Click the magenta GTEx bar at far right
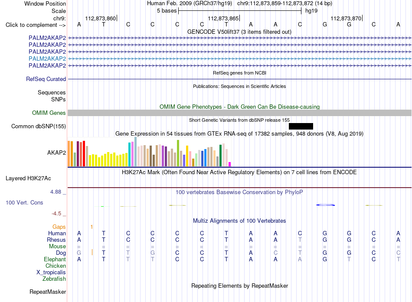Image resolution: width=412 pixels, height=302 pixels. [x=230, y=164]
